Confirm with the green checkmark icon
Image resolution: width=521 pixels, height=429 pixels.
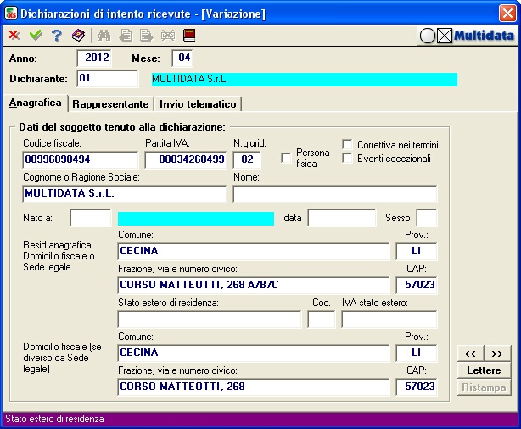(36, 35)
